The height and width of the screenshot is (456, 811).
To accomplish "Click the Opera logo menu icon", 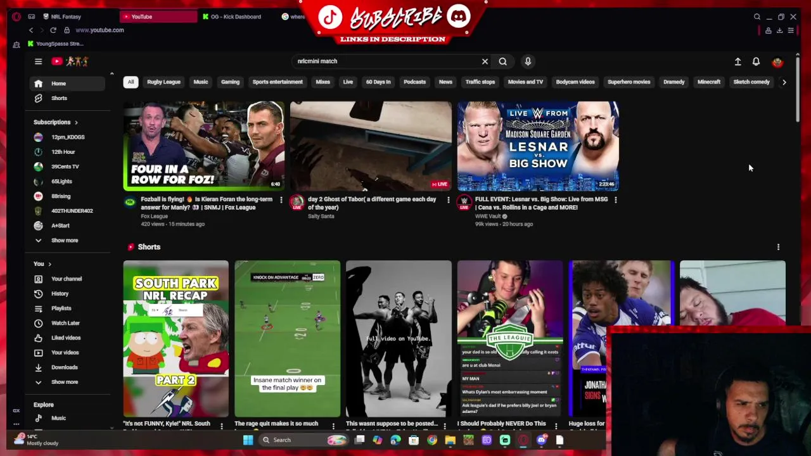I will pos(16,16).
